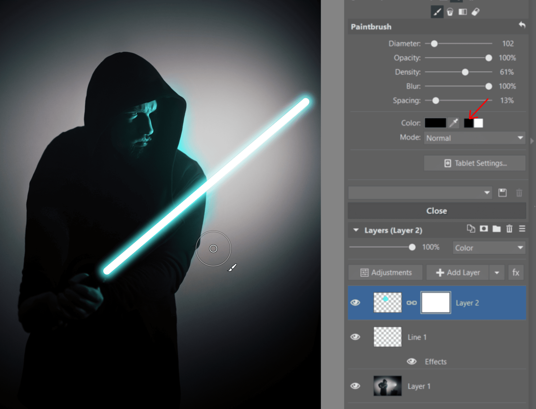This screenshot has width=536, height=409.
Task: Duplicate layer via Layers panel icon
Action: coord(471,229)
